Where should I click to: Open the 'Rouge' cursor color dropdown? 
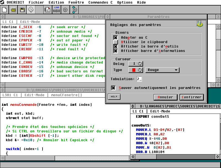162,70
